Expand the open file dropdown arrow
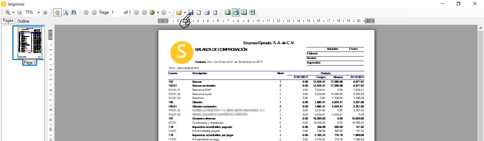 pos(185,12)
